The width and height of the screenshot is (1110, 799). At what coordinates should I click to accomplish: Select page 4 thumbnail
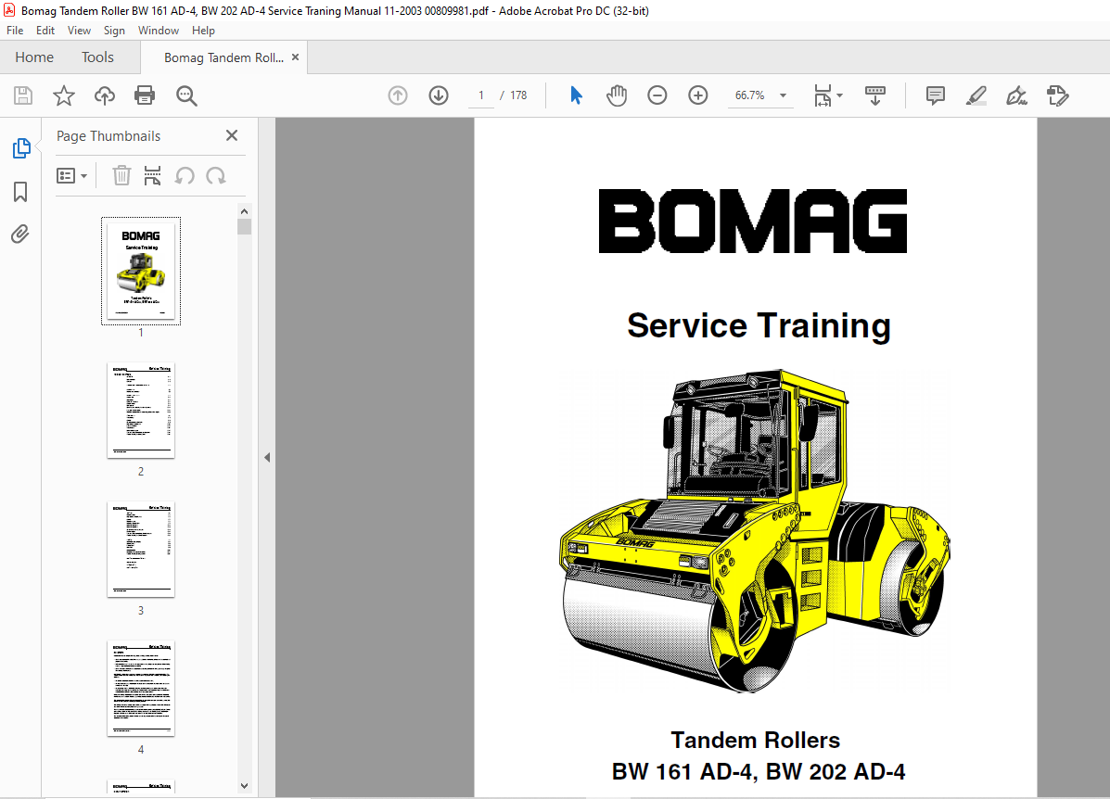click(141, 689)
